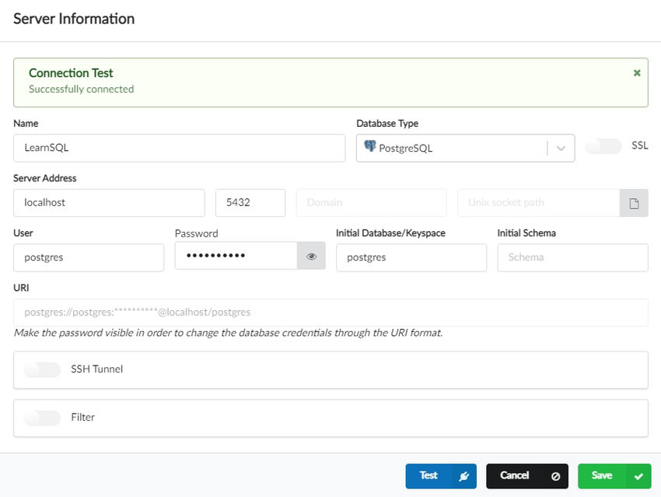This screenshot has width=661, height=497.
Task: Focus the Name field containing LearnSQL
Action: (179, 148)
